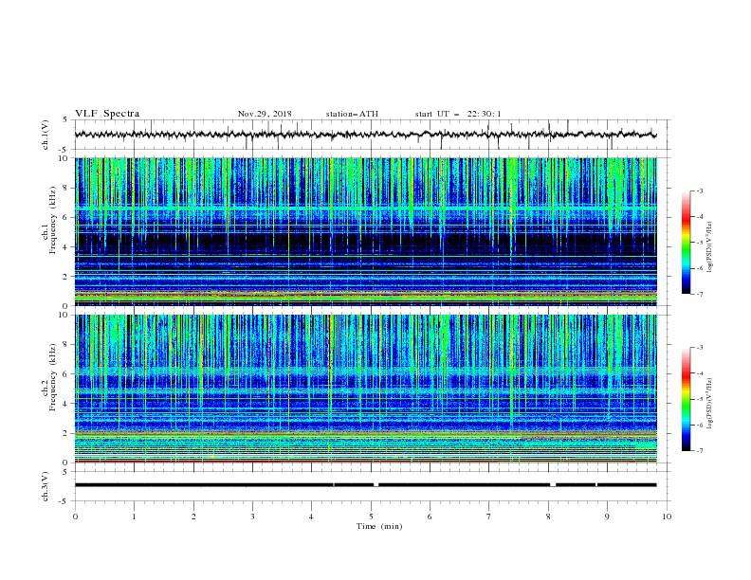This screenshot has width=751, height=580.
Task: Click the ch.1 voltage waveform trace
Action: [x=365, y=135]
